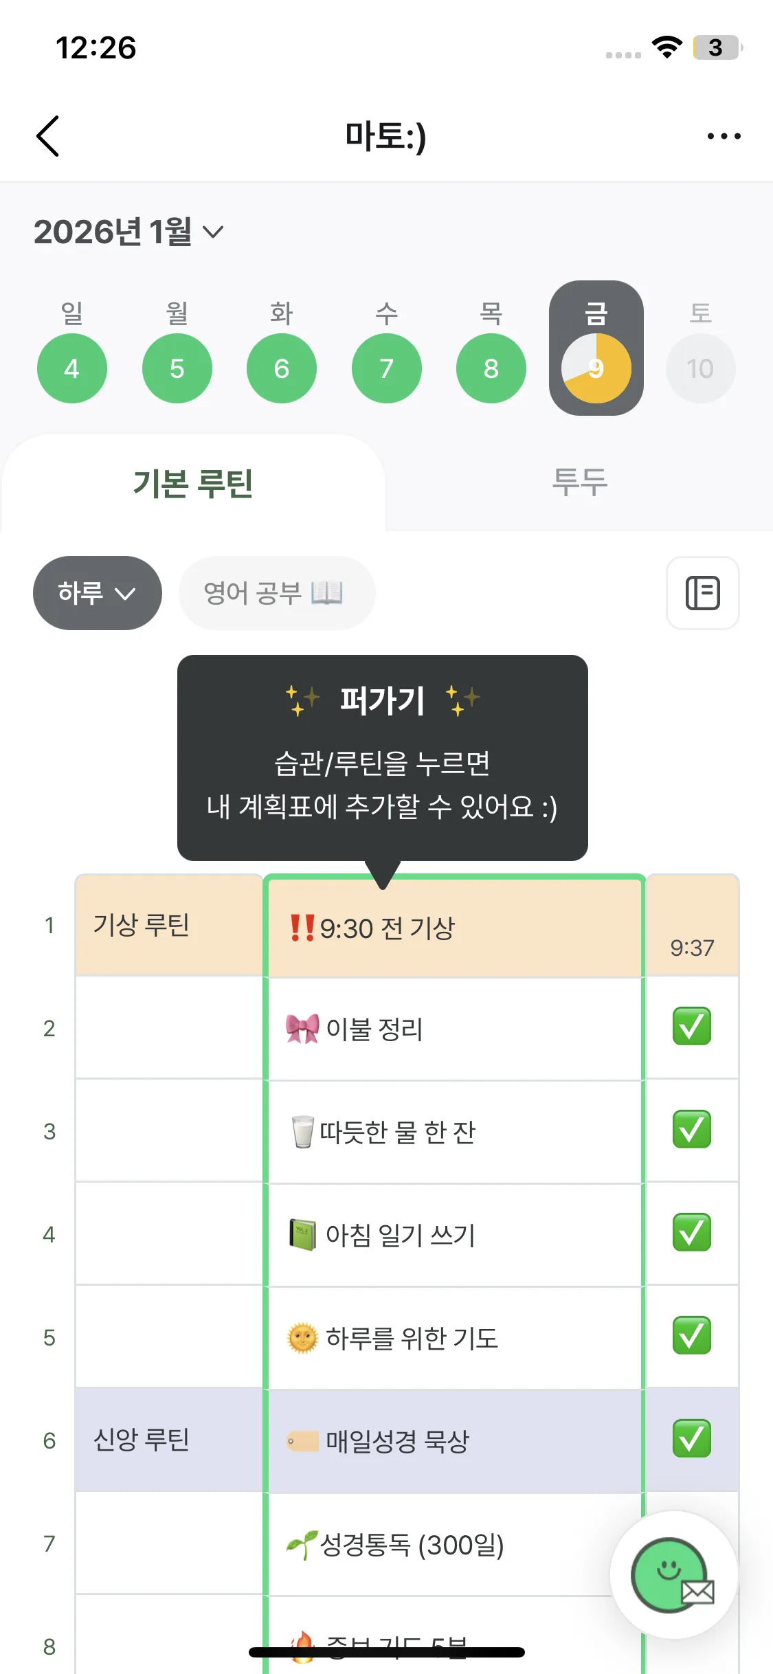This screenshot has width=773, height=1674.
Task: Open the notes layout icon button
Action: 702,593
